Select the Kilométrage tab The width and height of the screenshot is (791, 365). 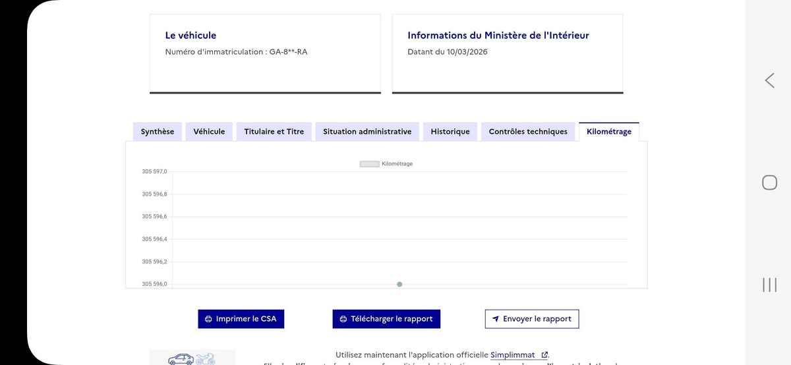[x=609, y=132]
